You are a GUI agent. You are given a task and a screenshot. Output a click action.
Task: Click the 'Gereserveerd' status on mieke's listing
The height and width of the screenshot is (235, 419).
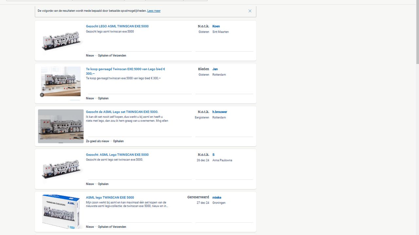pos(198,197)
